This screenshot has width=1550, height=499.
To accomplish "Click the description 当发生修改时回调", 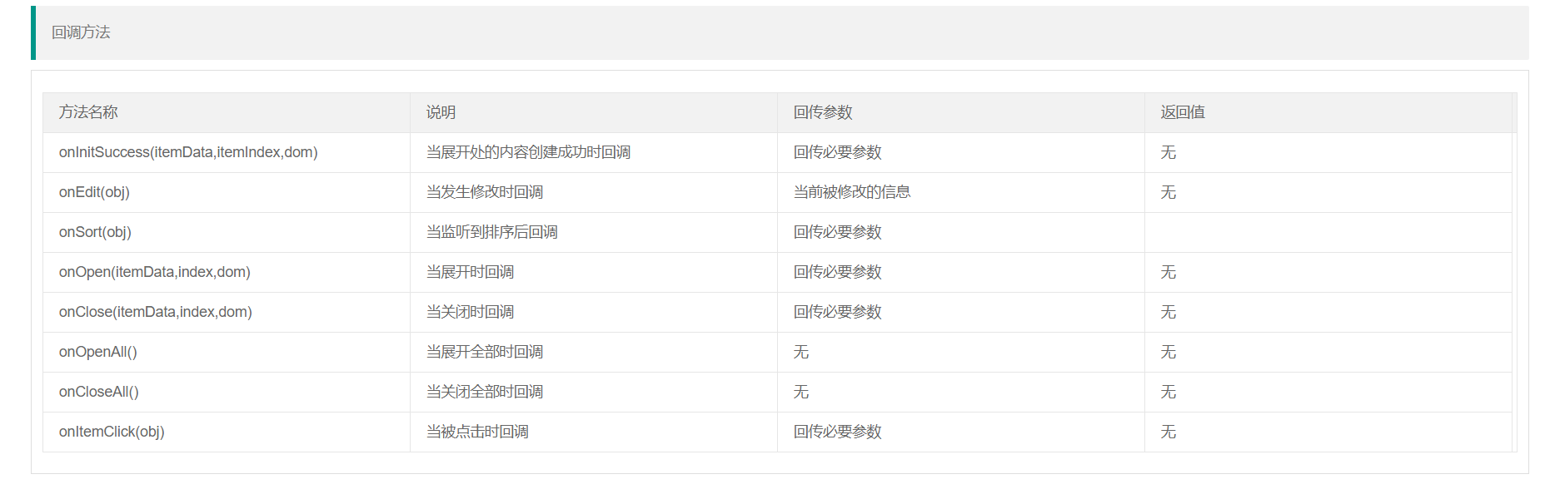I will 485,192.
